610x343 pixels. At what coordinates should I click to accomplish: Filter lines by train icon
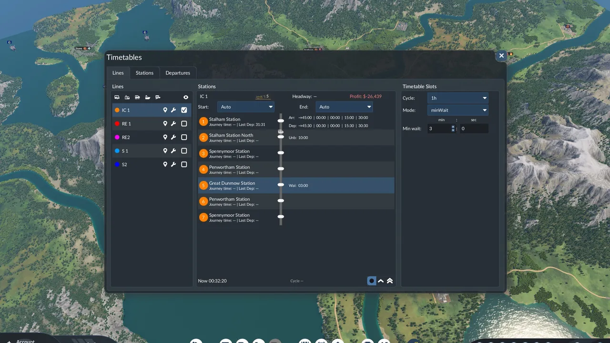137,97
